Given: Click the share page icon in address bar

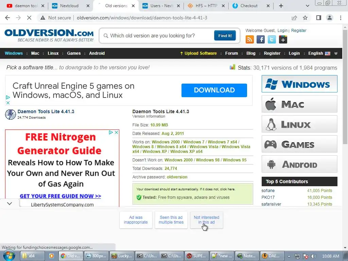Looking at the screenshot, I should pos(294,18).
